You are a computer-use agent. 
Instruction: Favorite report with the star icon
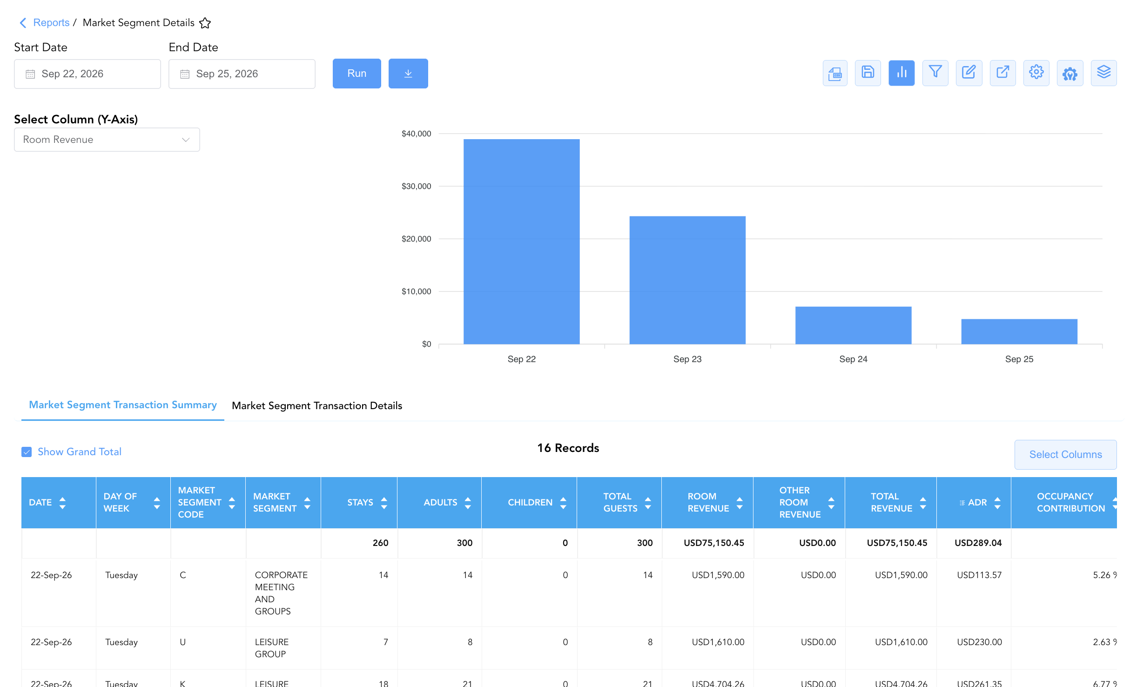click(x=205, y=23)
